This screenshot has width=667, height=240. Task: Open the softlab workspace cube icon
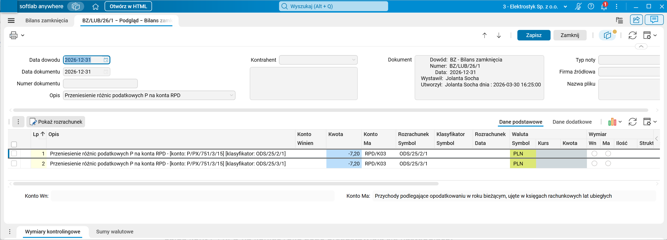tap(76, 6)
